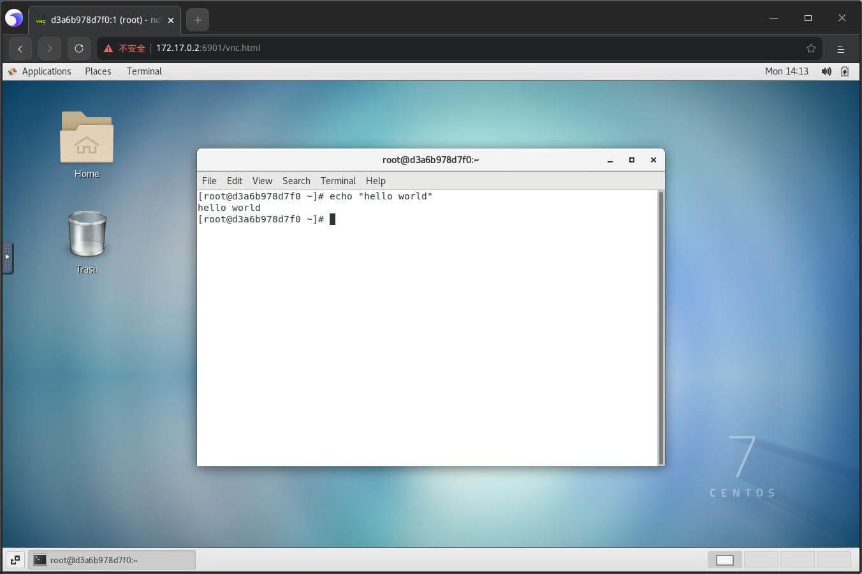
Task: Open the Applications menu
Action: point(47,71)
